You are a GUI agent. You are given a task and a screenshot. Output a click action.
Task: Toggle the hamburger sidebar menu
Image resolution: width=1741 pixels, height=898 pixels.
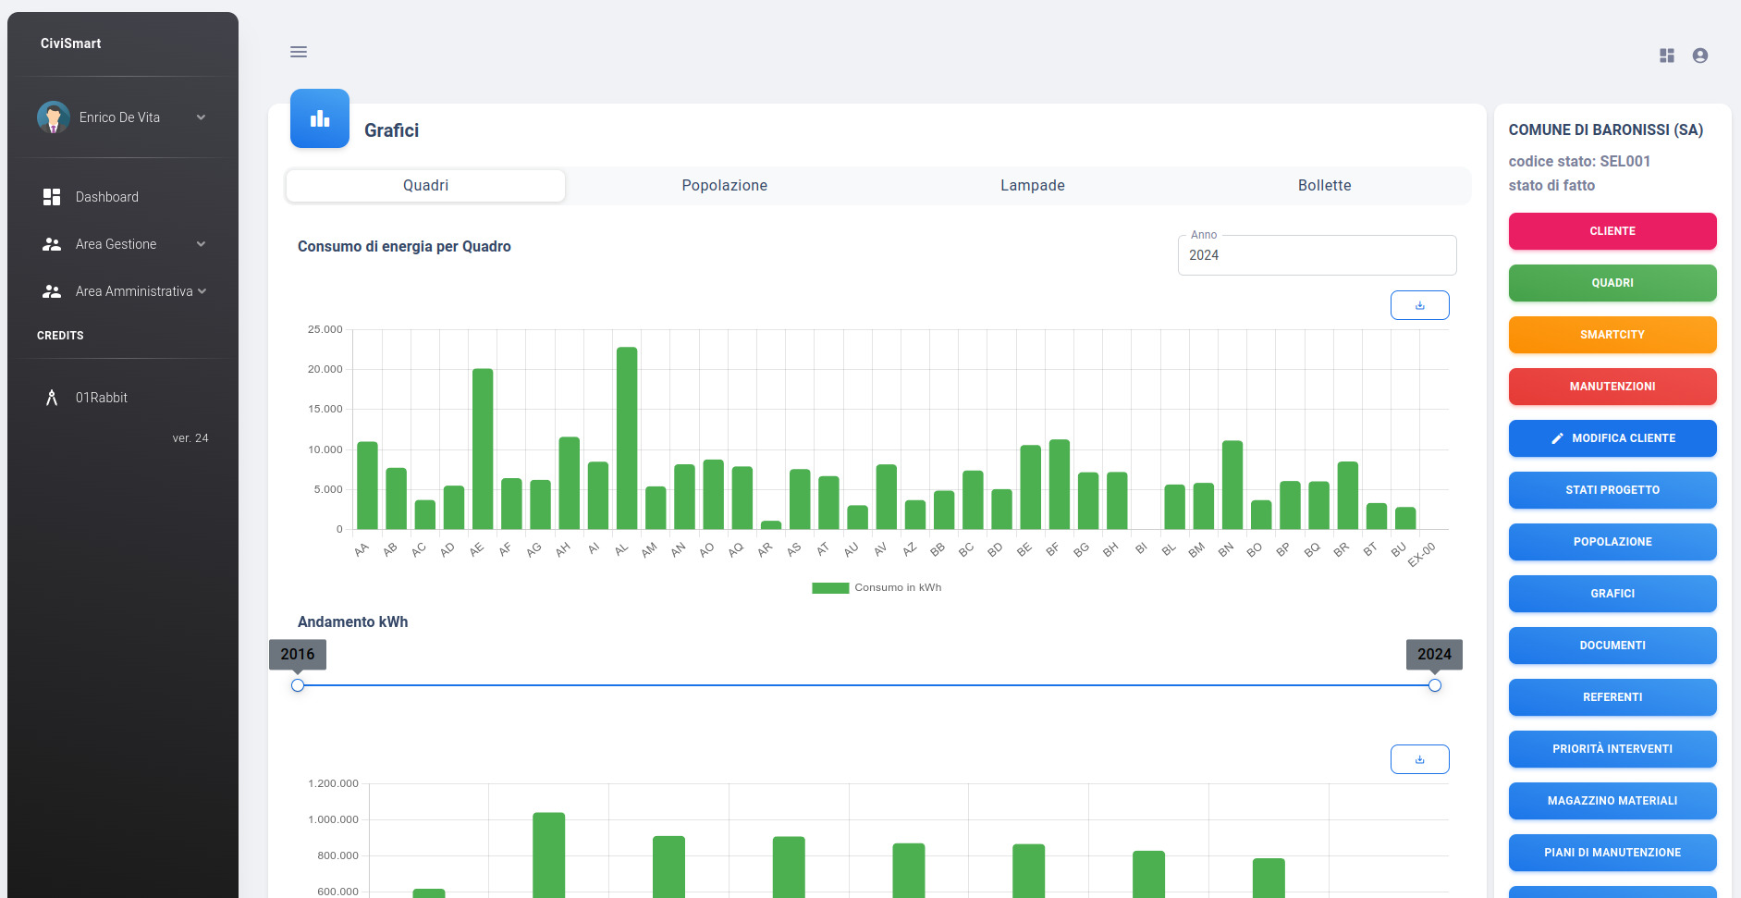tap(298, 52)
